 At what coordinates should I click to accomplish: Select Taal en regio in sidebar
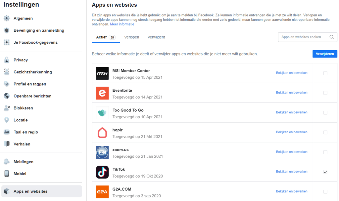(26, 132)
